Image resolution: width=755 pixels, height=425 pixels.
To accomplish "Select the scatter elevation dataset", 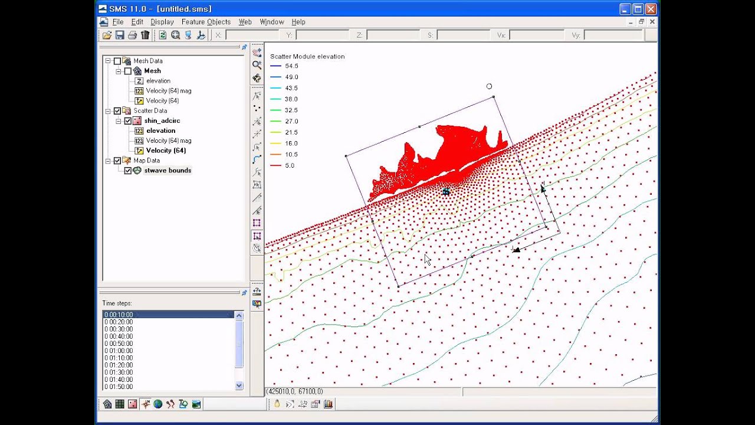I will coord(161,130).
